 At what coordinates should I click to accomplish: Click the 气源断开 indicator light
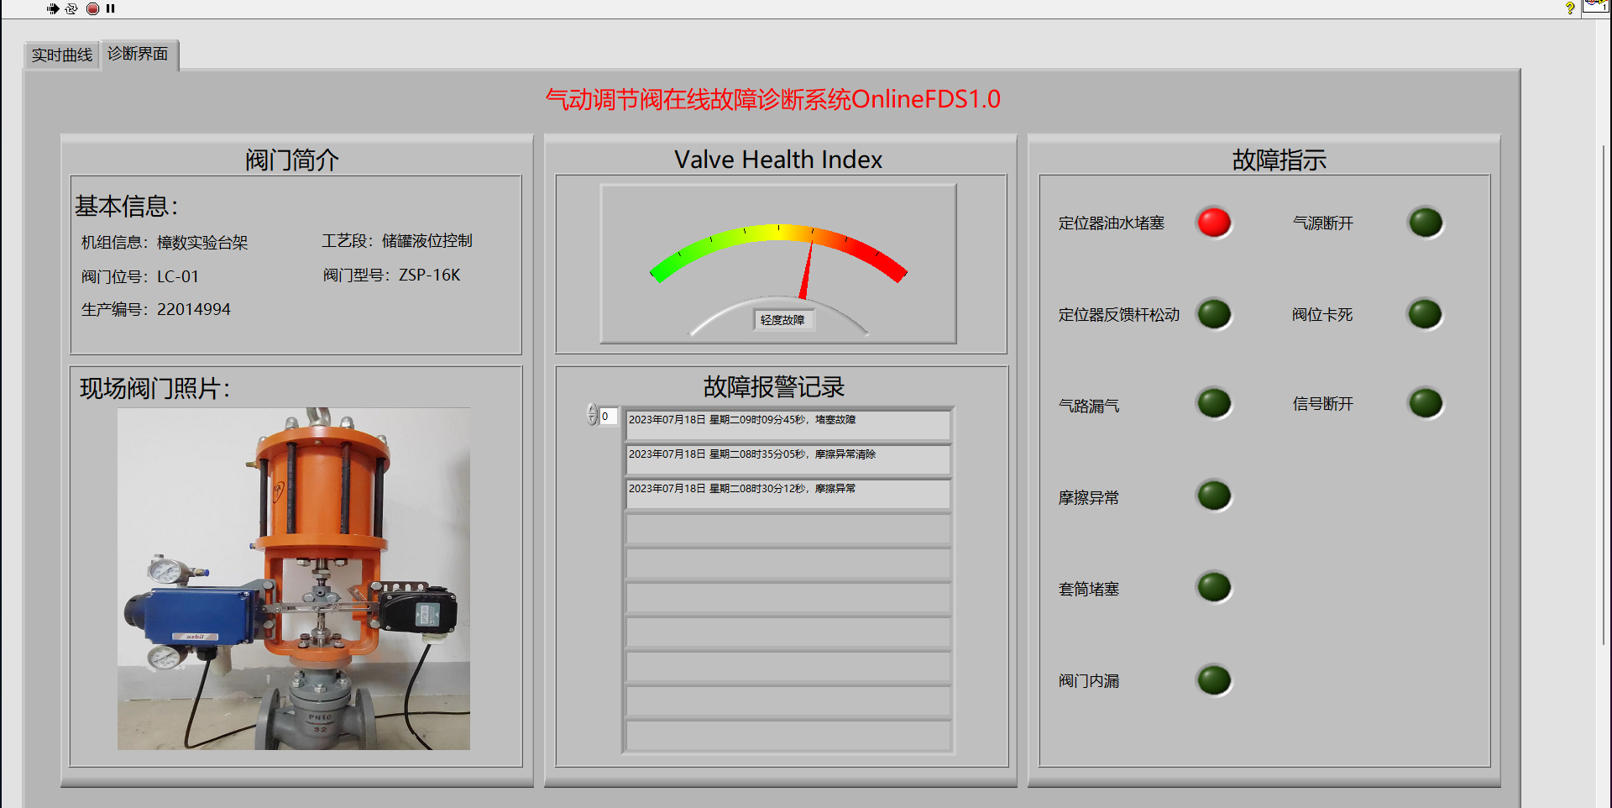[x=1425, y=223]
